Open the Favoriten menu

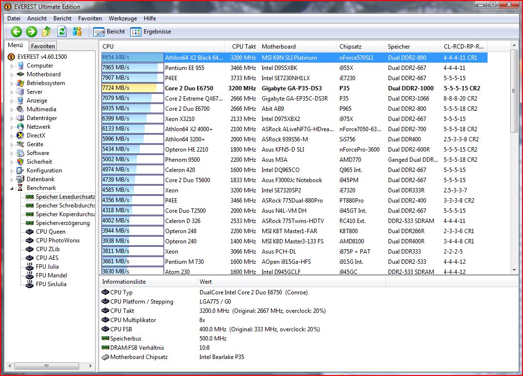click(x=90, y=18)
